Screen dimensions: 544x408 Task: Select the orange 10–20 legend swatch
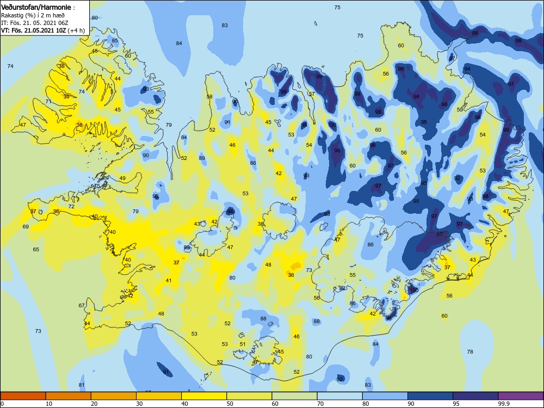69,396
